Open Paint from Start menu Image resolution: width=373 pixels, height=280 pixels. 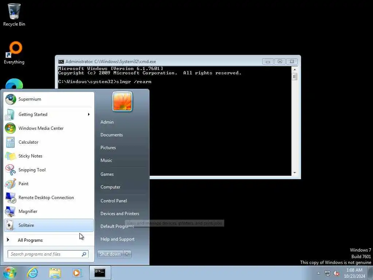coord(49,184)
